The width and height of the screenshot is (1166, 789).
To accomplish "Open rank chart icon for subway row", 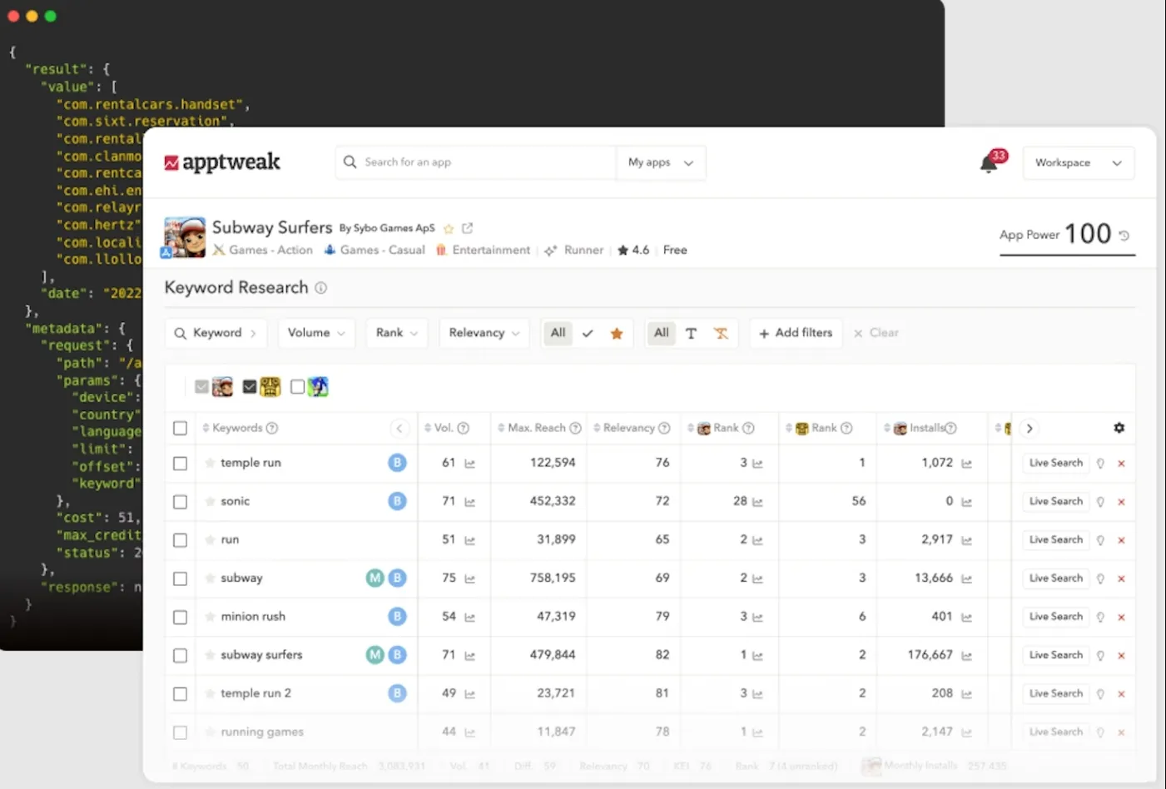I will tap(757, 578).
